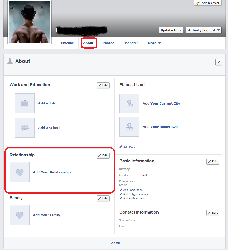Screen dimensions: 228x250
Task: Click the map pin icon for hometown
Action: pos(129,127)
